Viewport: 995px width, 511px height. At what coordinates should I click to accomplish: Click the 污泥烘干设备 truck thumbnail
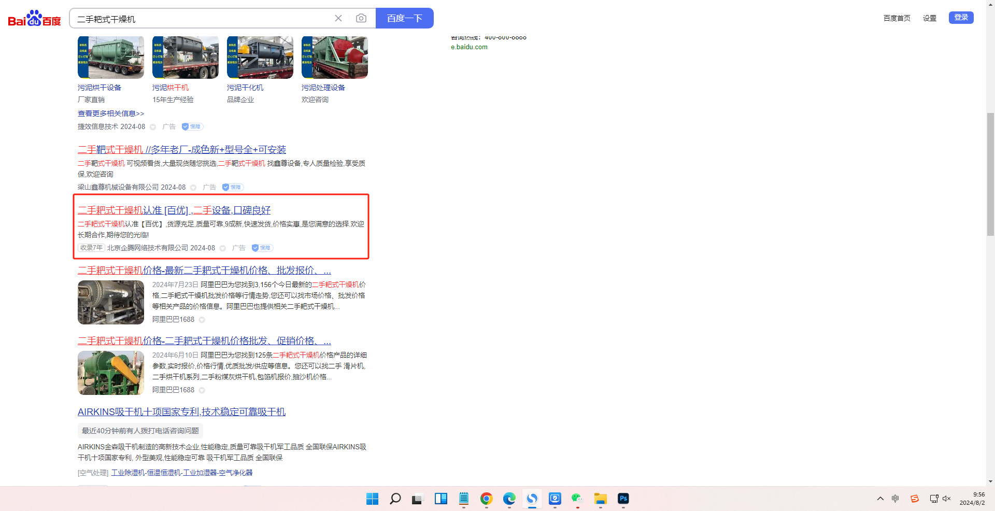[111, 58]
